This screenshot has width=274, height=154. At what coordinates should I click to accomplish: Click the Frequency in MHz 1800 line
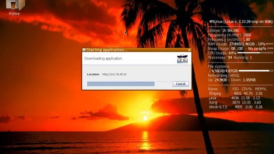tap(229, 35)
